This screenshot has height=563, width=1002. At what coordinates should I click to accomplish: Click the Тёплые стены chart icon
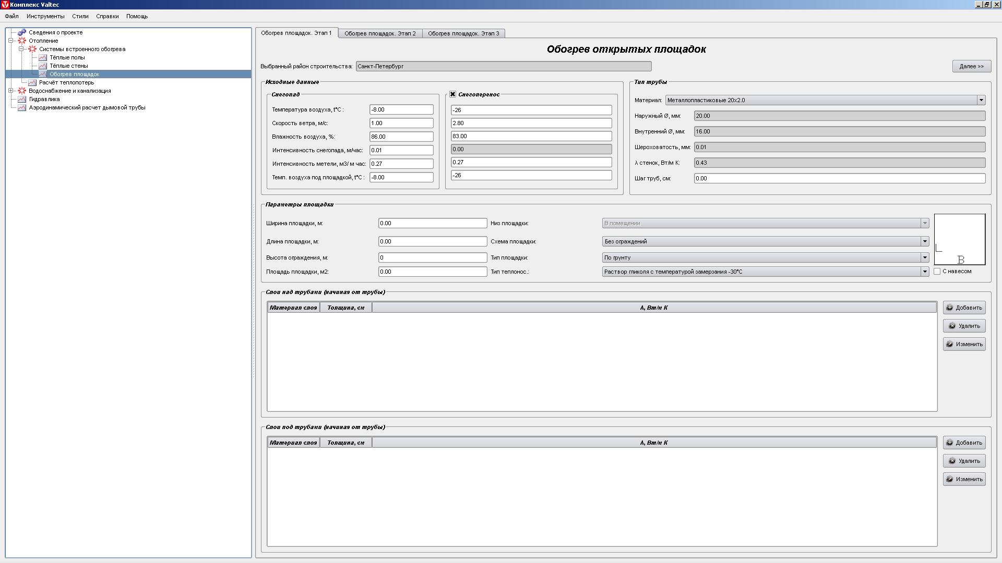(x=43, y=66)
